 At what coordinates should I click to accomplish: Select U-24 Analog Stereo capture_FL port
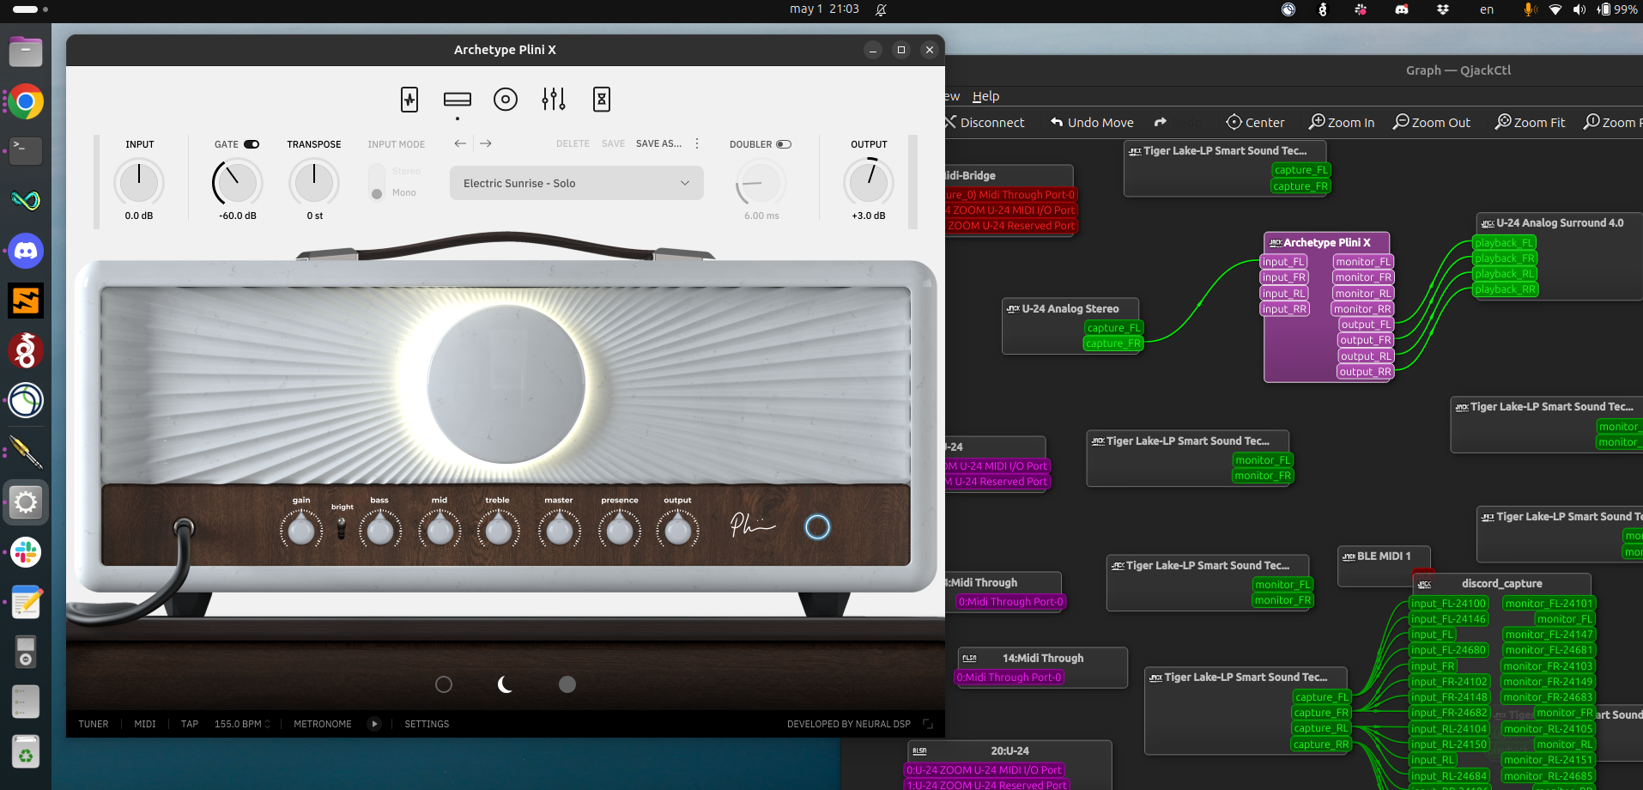point(1113,328)
